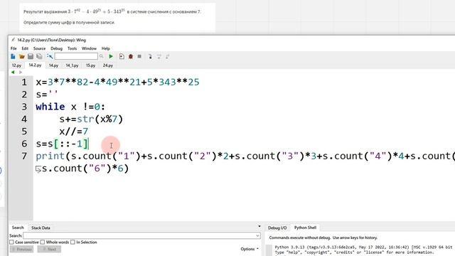This screenshot has height=256, width=455.
Task: Click the Save all files icon
Action: tap(39, 56)
